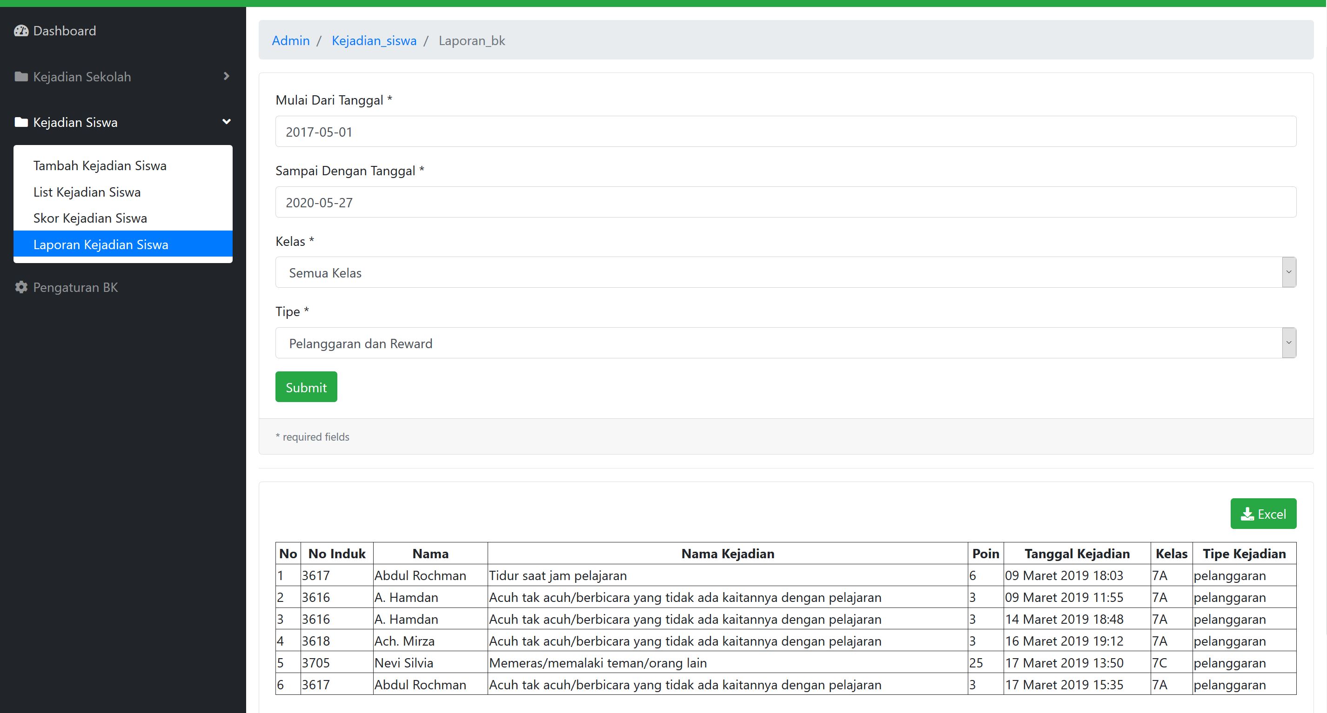
Task: Click the '* required fields' note
Action: [312, 437]
